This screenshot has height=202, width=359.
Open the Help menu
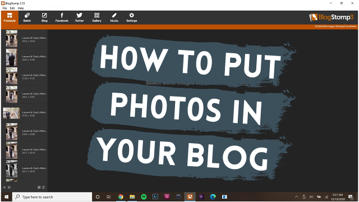pos(21,8)
